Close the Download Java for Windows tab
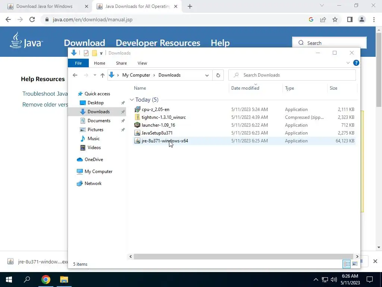The width and height of the screenshot is (382, 287). [86, 6]
